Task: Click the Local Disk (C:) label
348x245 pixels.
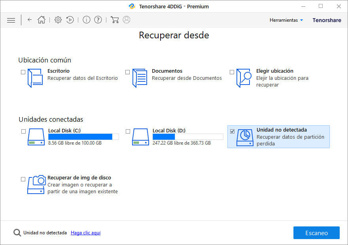Action: pyautogui.click(x=64, y=130)
